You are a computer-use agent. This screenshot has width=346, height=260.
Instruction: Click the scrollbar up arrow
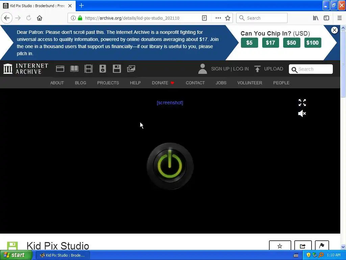point(343,28)
